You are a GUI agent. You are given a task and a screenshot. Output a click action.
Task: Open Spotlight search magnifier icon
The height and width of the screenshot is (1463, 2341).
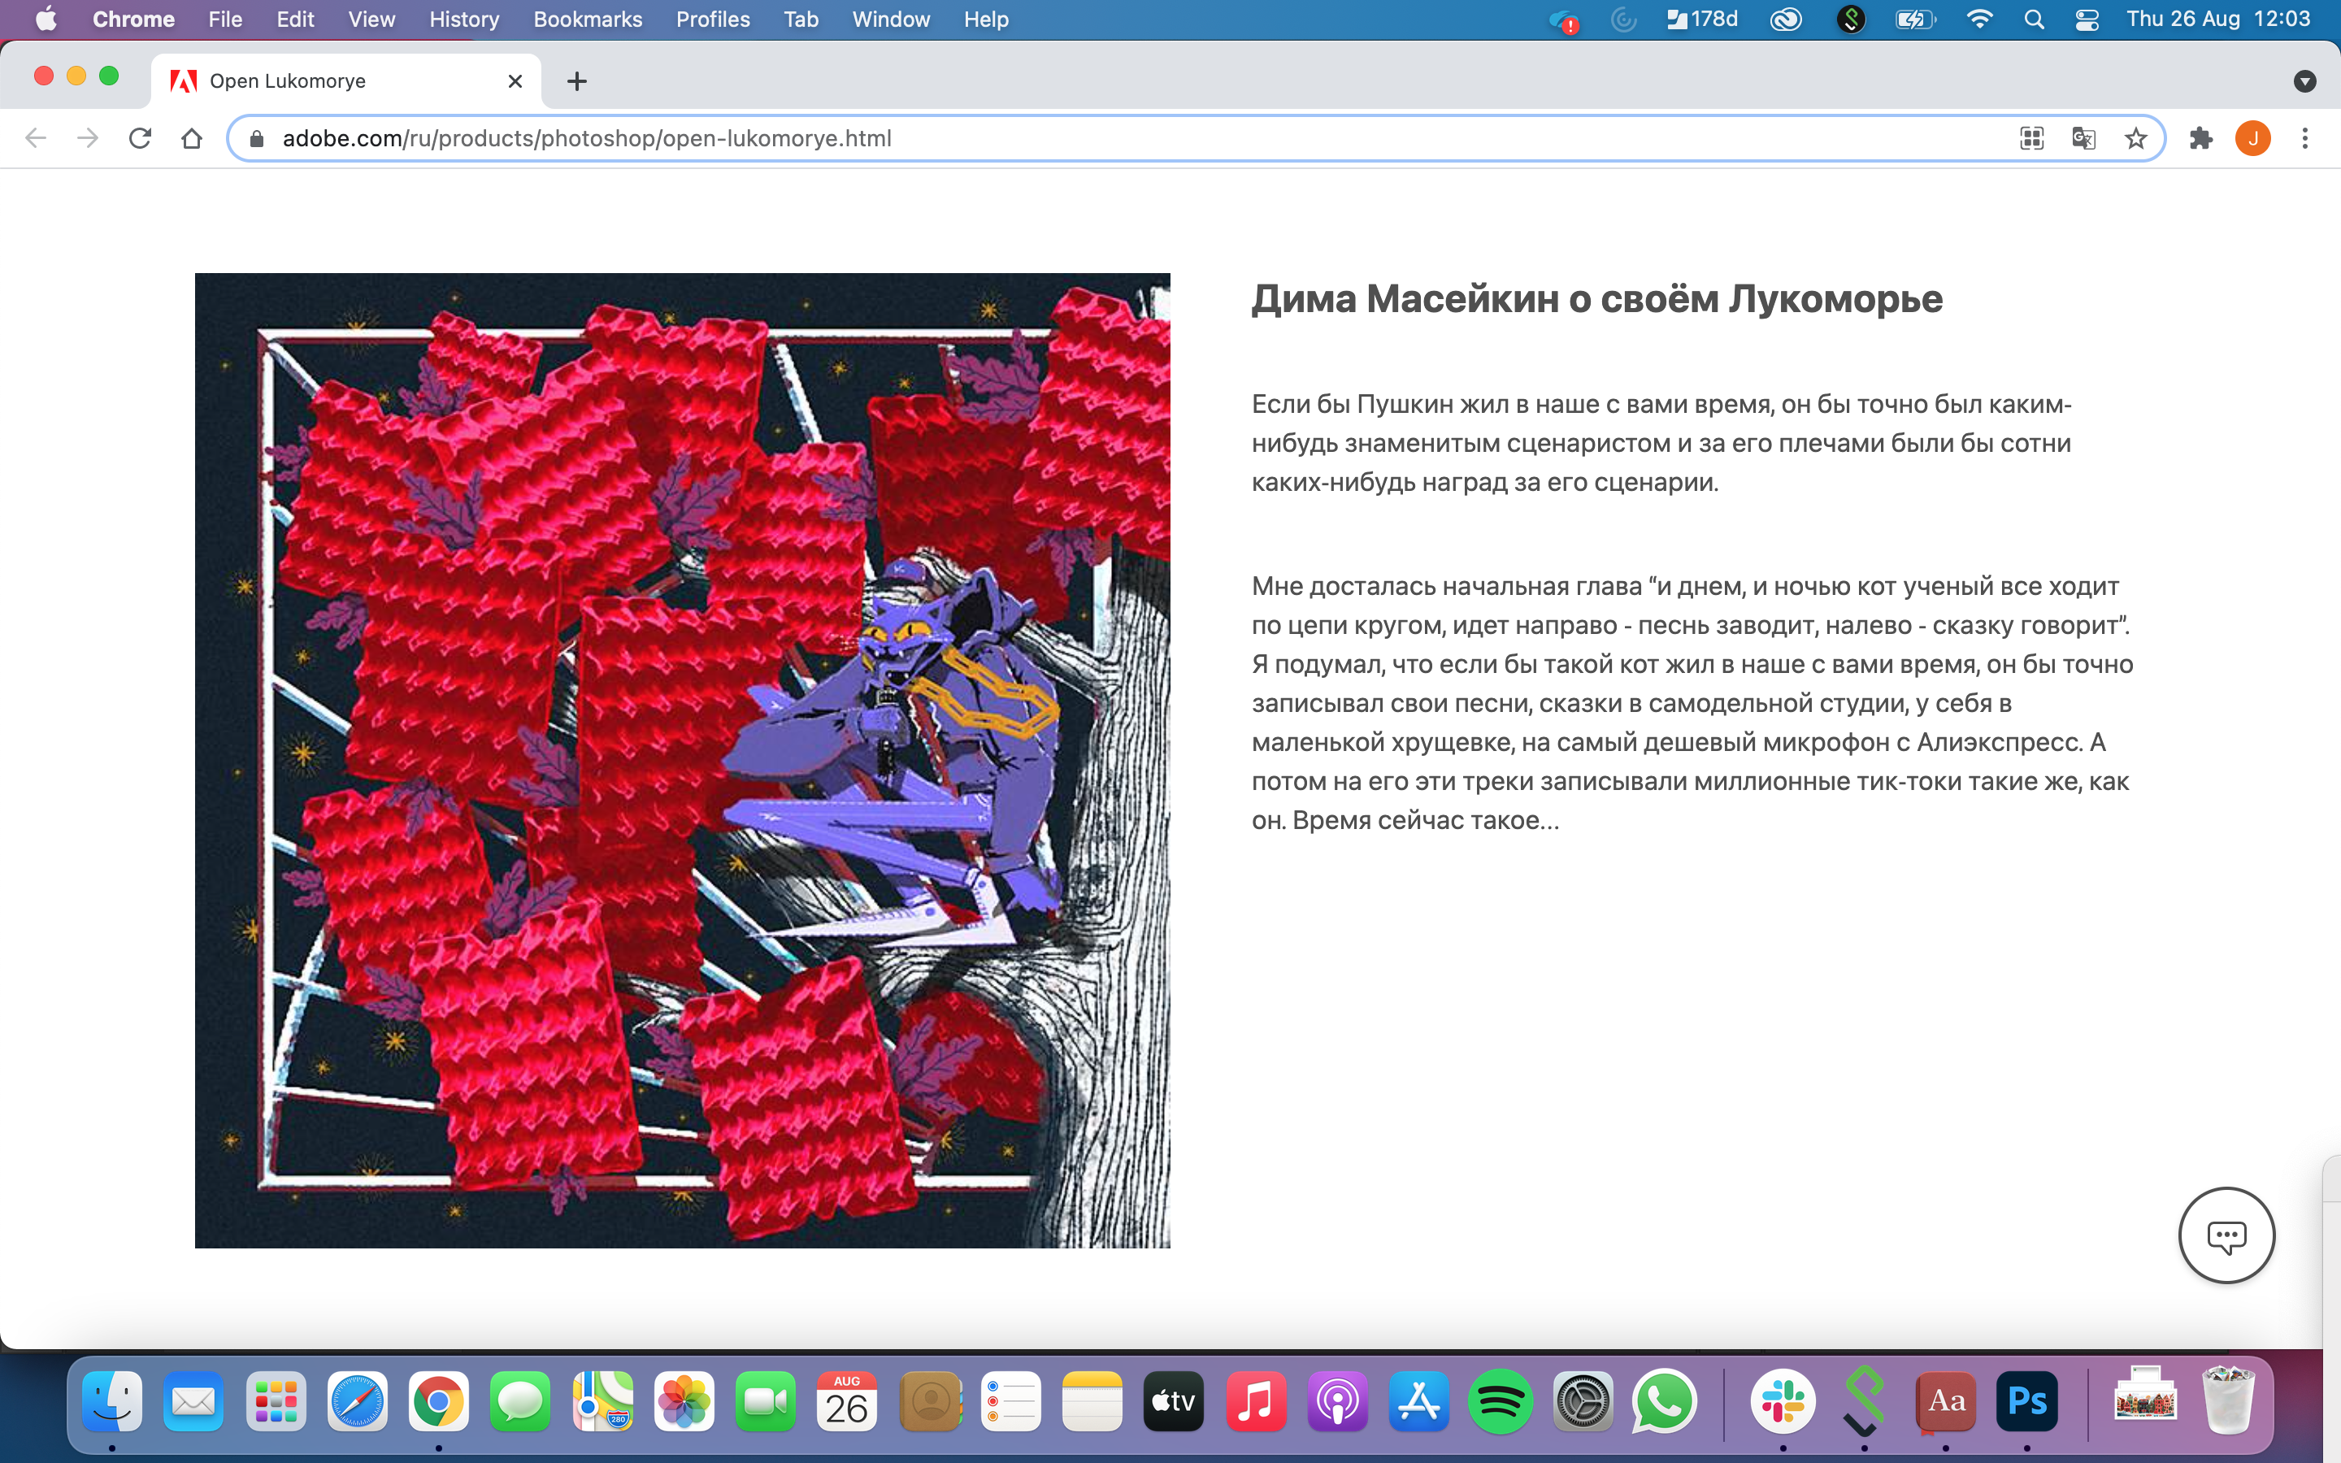click(x=2034, y=20)
